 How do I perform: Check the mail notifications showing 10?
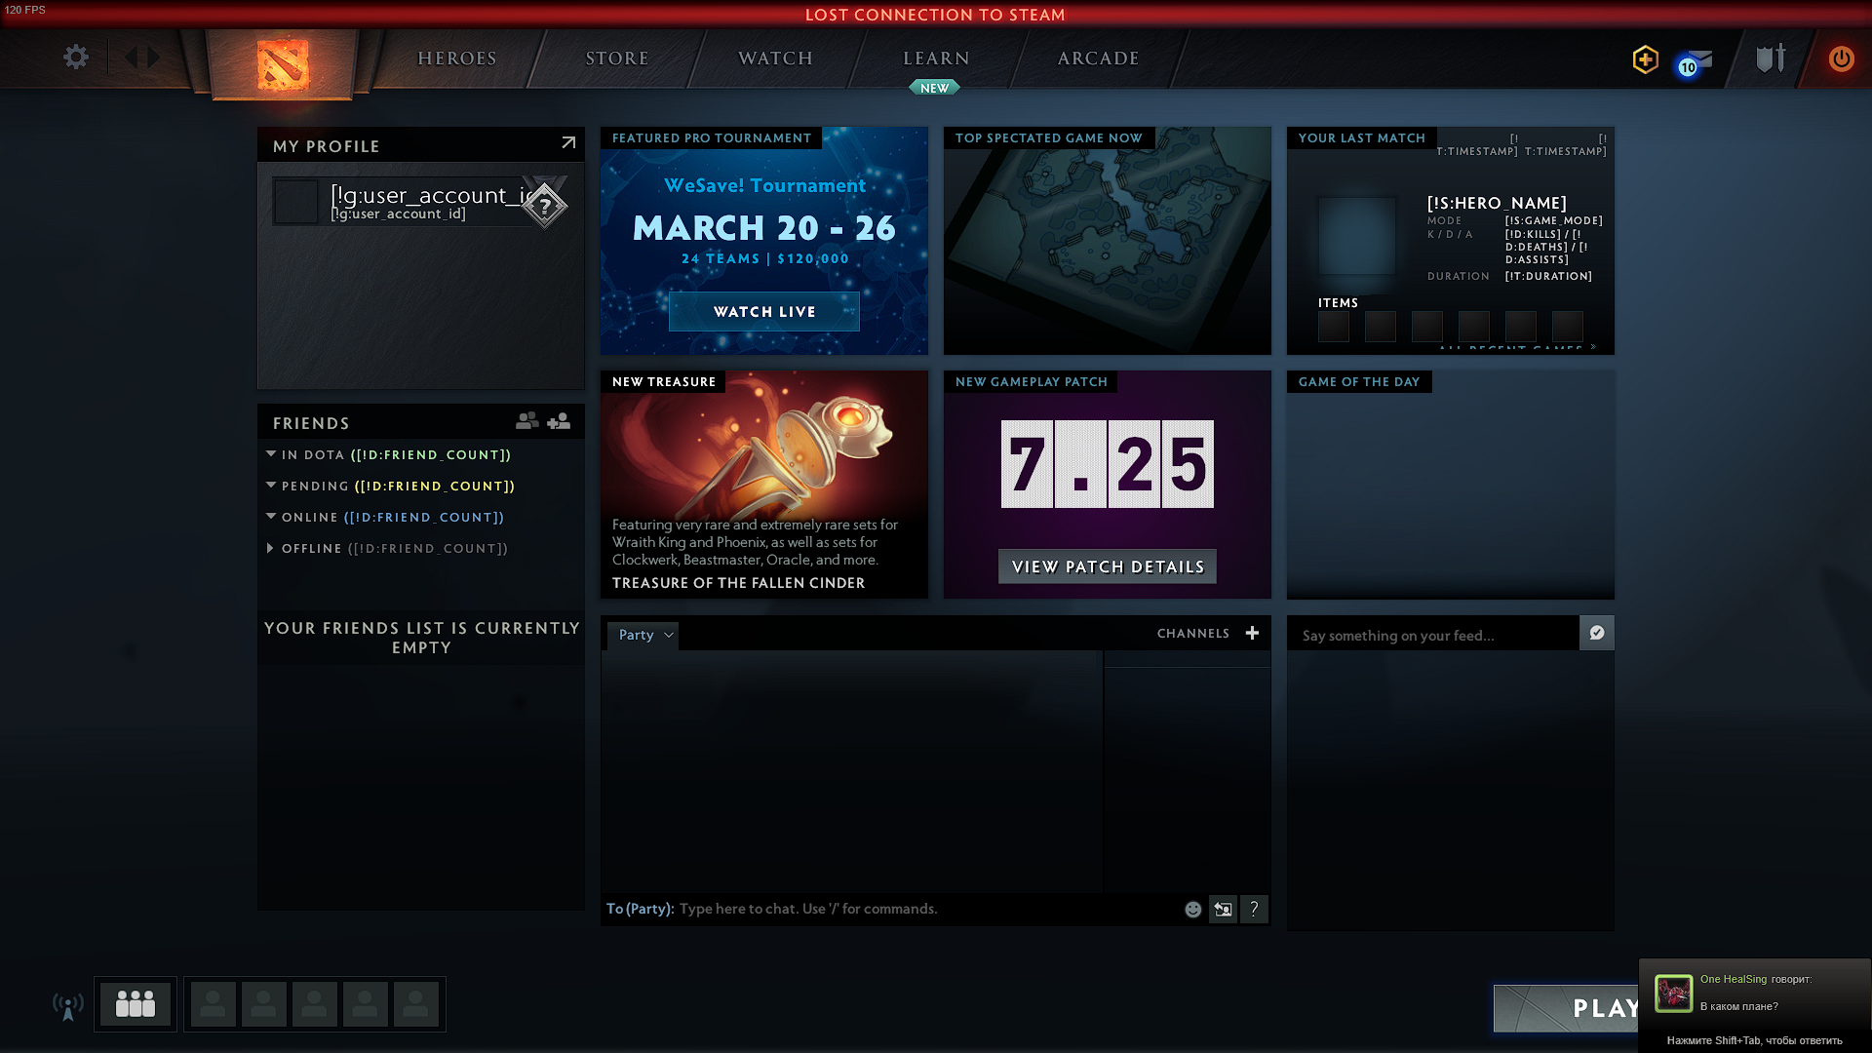tap(1695, 62)
